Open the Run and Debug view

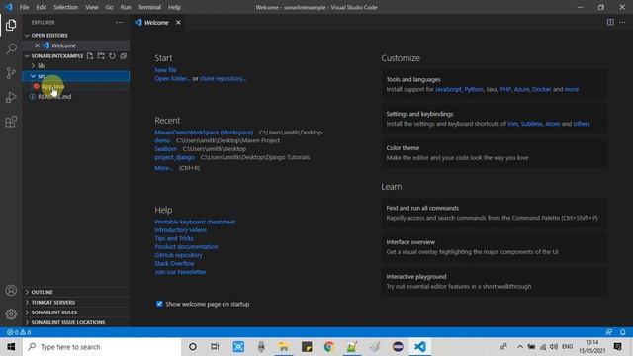click(11, 97)
